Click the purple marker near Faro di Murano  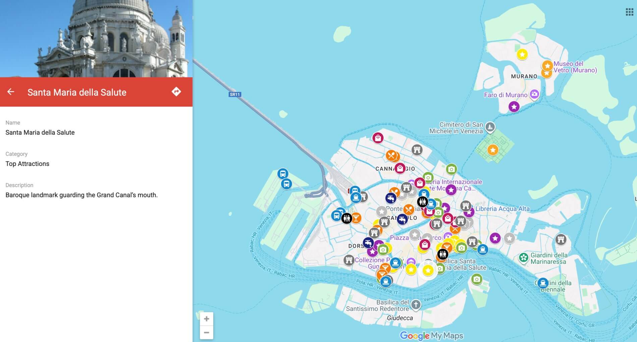pos(514,107)
